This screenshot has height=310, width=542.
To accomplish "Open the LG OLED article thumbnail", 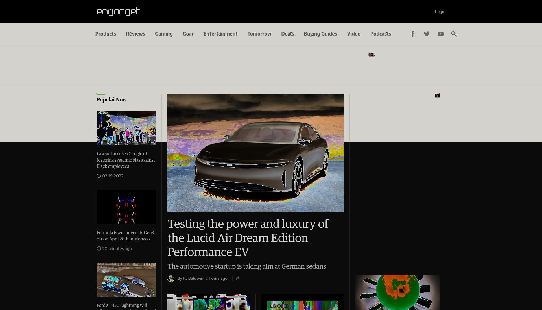I will point(302,302).
